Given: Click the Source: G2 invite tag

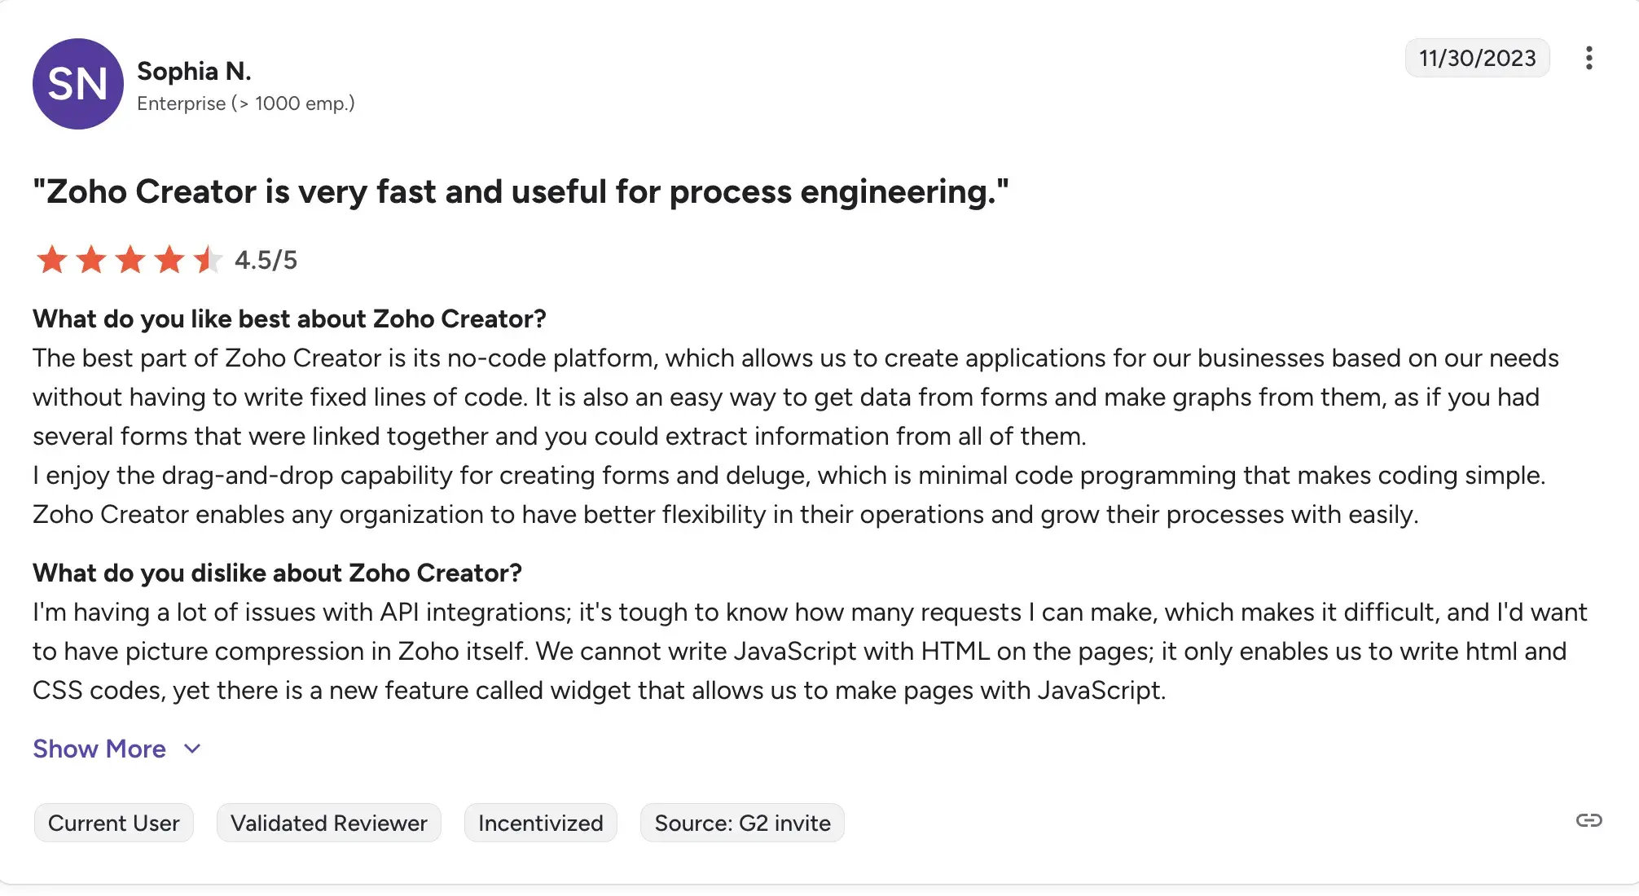Looking at the screenshot, I should click(x=742, y=823).
